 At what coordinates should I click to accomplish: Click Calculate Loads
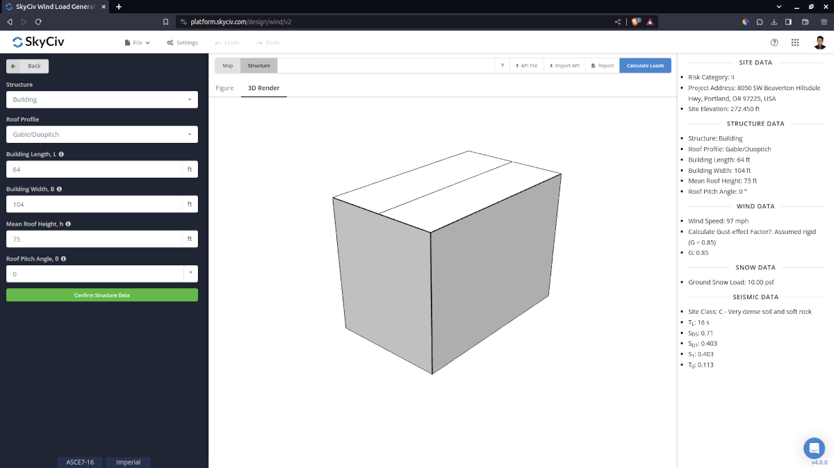[645, 65]
